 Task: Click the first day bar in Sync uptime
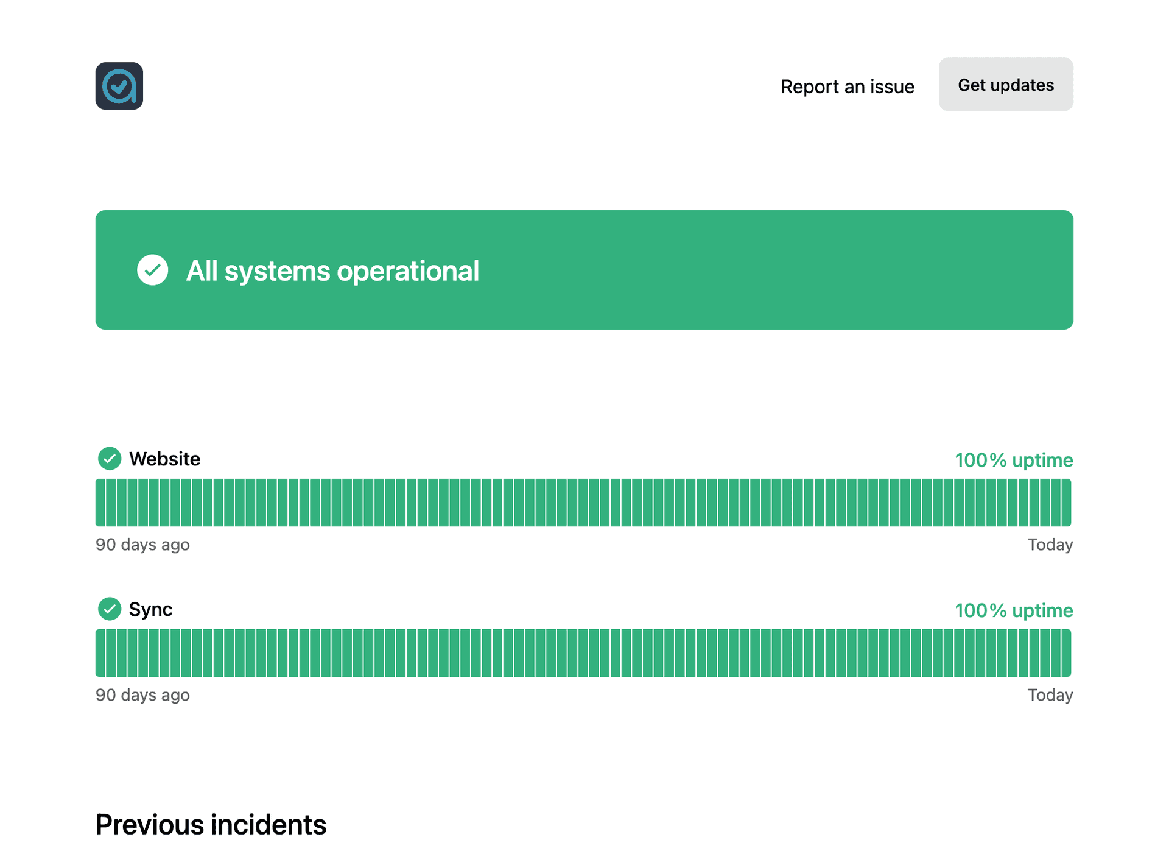click(x=100, y=653)
